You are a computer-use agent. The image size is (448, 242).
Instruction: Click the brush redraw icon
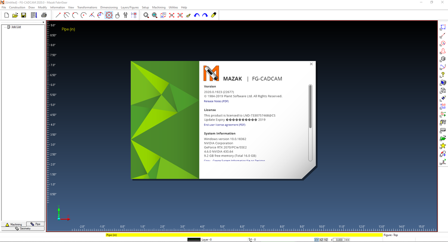click(188, 15)
